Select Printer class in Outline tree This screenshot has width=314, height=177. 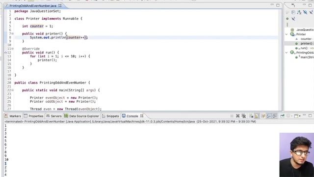pyautogui.click(x=298, y=34)
